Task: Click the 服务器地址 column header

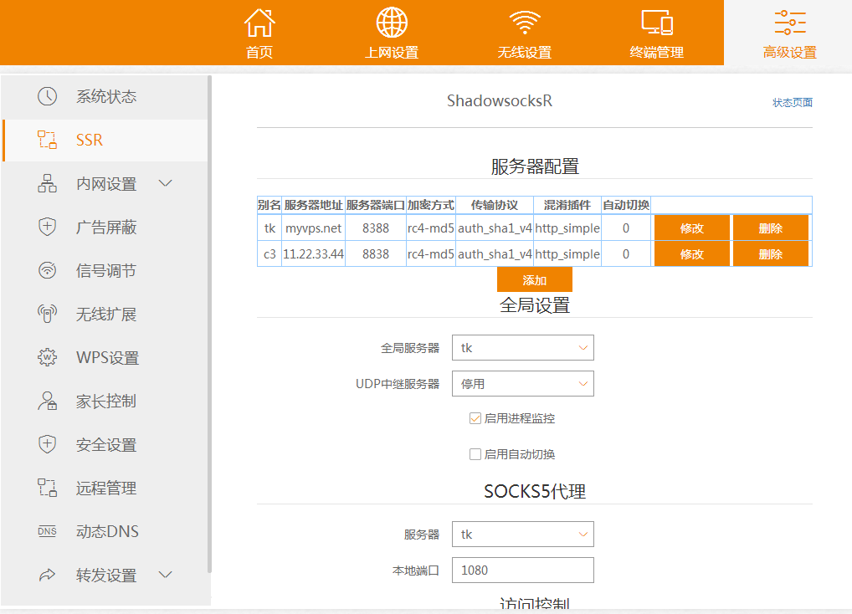Action: click(x=314, y=205)
